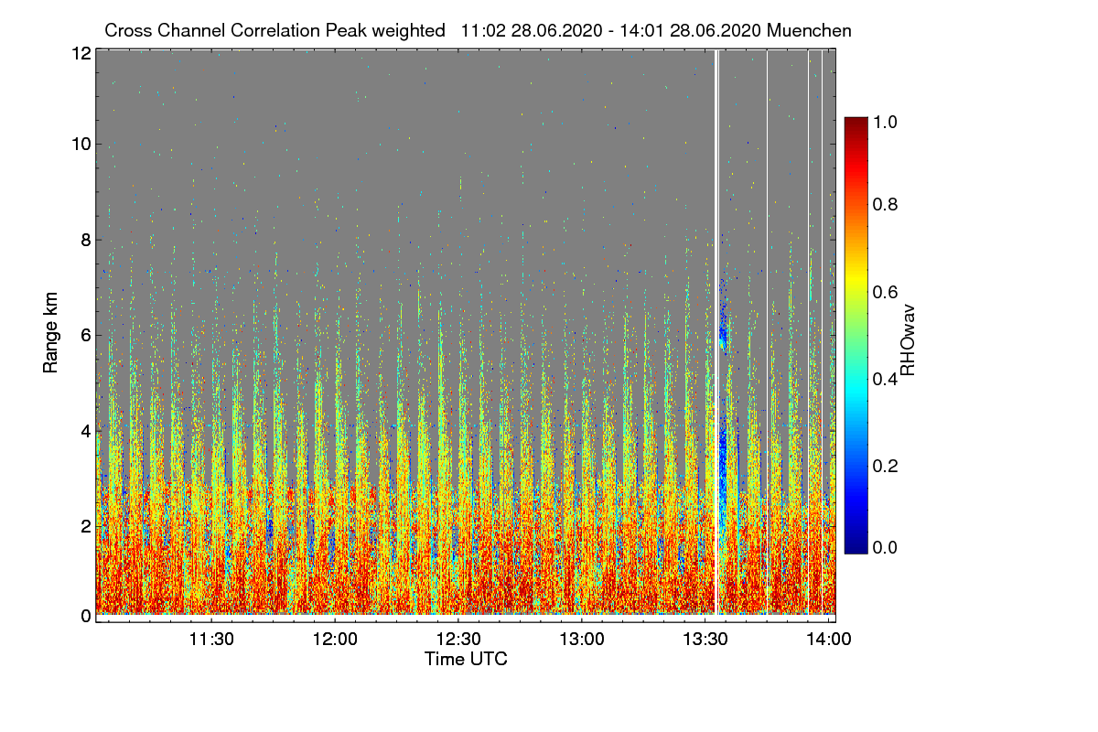This screenshot has width=1098, height=732.
Task: Click the yellow region of the colorbar
Action: pyautogui.click(x=856, y=274)
